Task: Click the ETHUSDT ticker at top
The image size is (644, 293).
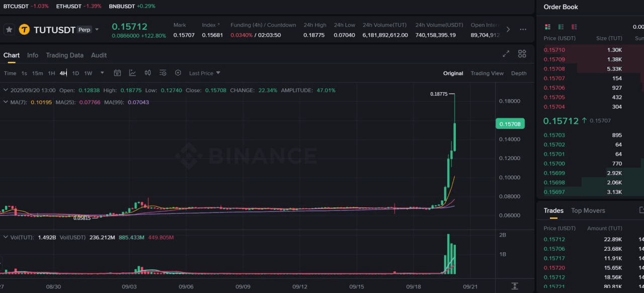Action: click(x=78, y=6)
